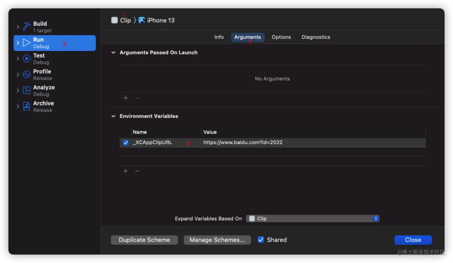453x263 pixels.
Task: Click the https://www.baidu.com?id=2022 value cell
Action: pyautogui.click(x=243, y=142)
